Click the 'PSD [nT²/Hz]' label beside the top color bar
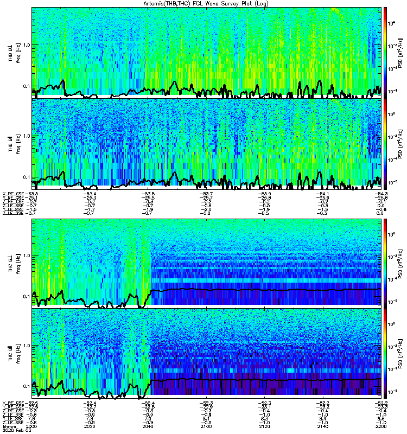 click(400, 52)
